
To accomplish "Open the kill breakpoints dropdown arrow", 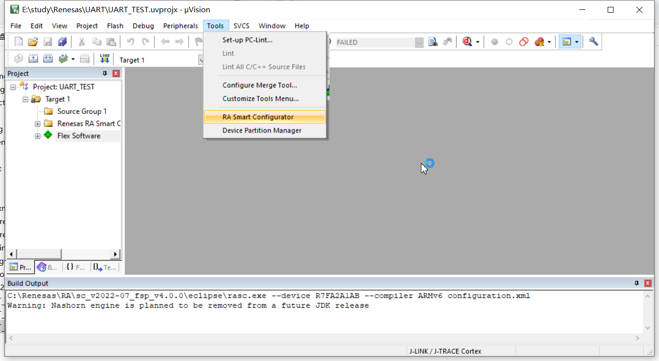I will click(549, 42).
